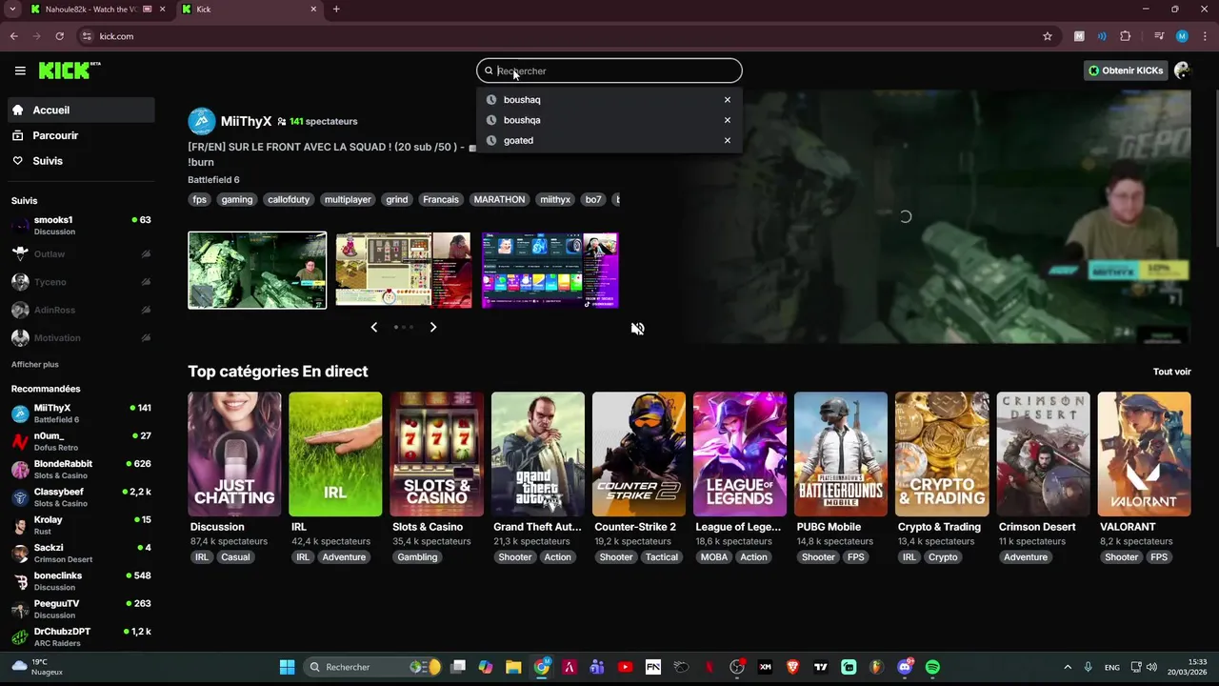Image resolution: width=1219 pixels, height=686 pixels.
Task: Select the second featured stream thumbnail
Action: click(x=404, y=270)
